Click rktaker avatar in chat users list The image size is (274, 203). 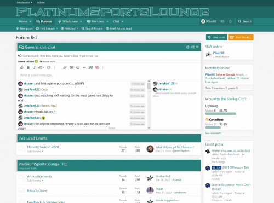point(155,89)
